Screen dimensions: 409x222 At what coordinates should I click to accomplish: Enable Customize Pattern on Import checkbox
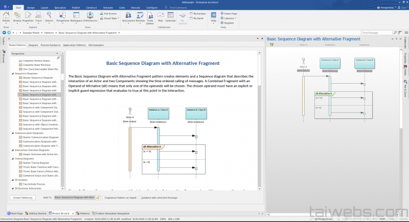[102, 197]
